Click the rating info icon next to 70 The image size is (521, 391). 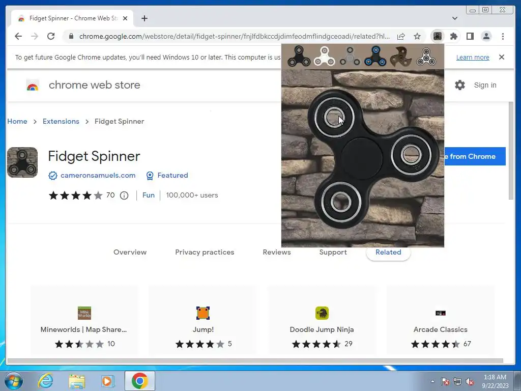tap(124, 195)
